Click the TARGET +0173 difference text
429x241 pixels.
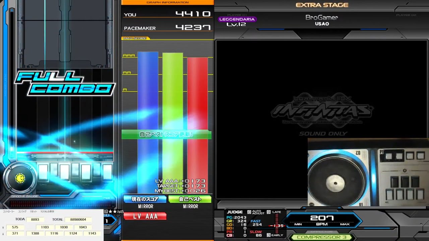[x=181, y=186]
